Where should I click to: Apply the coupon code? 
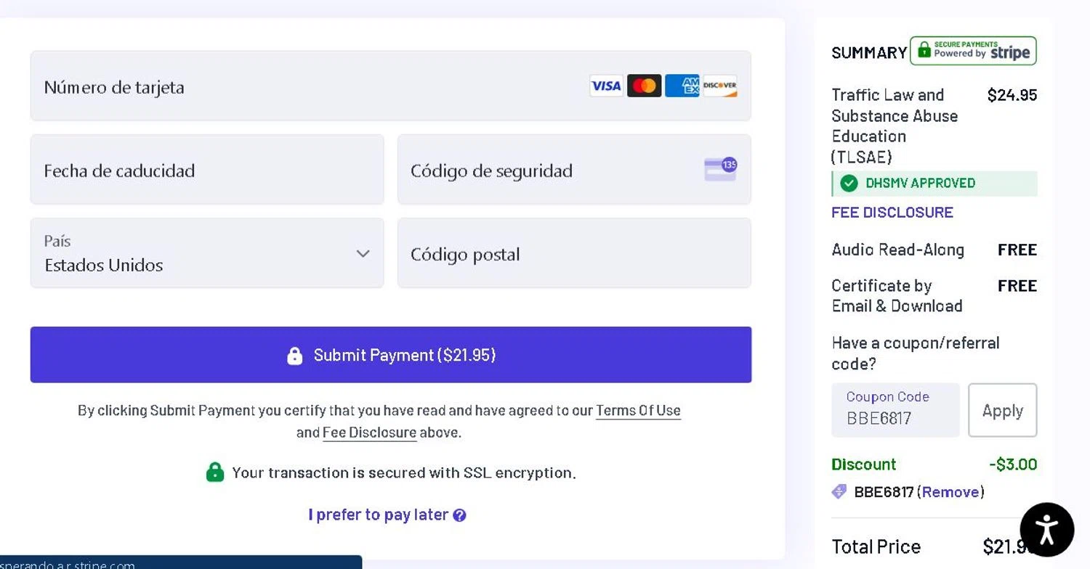(1002, 410)
